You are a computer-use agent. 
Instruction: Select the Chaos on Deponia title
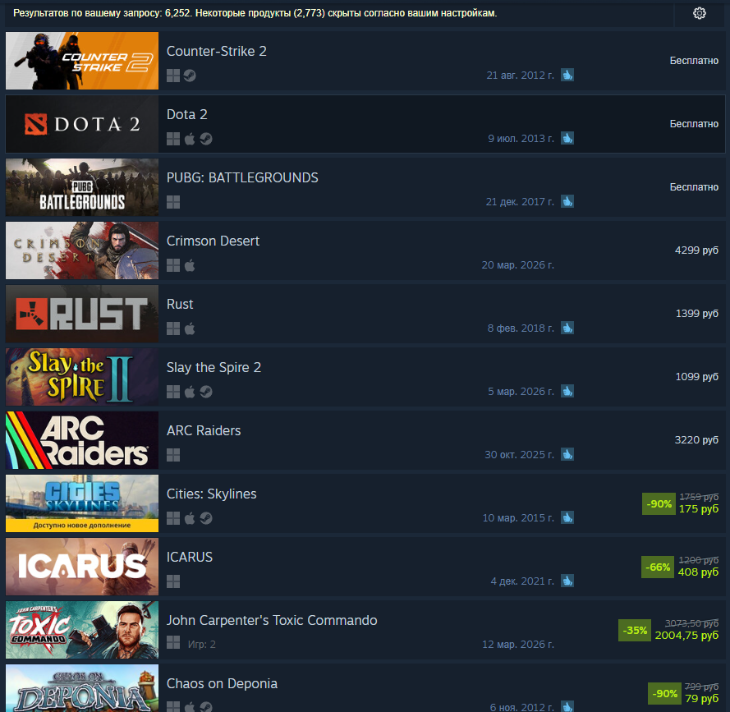222,683
